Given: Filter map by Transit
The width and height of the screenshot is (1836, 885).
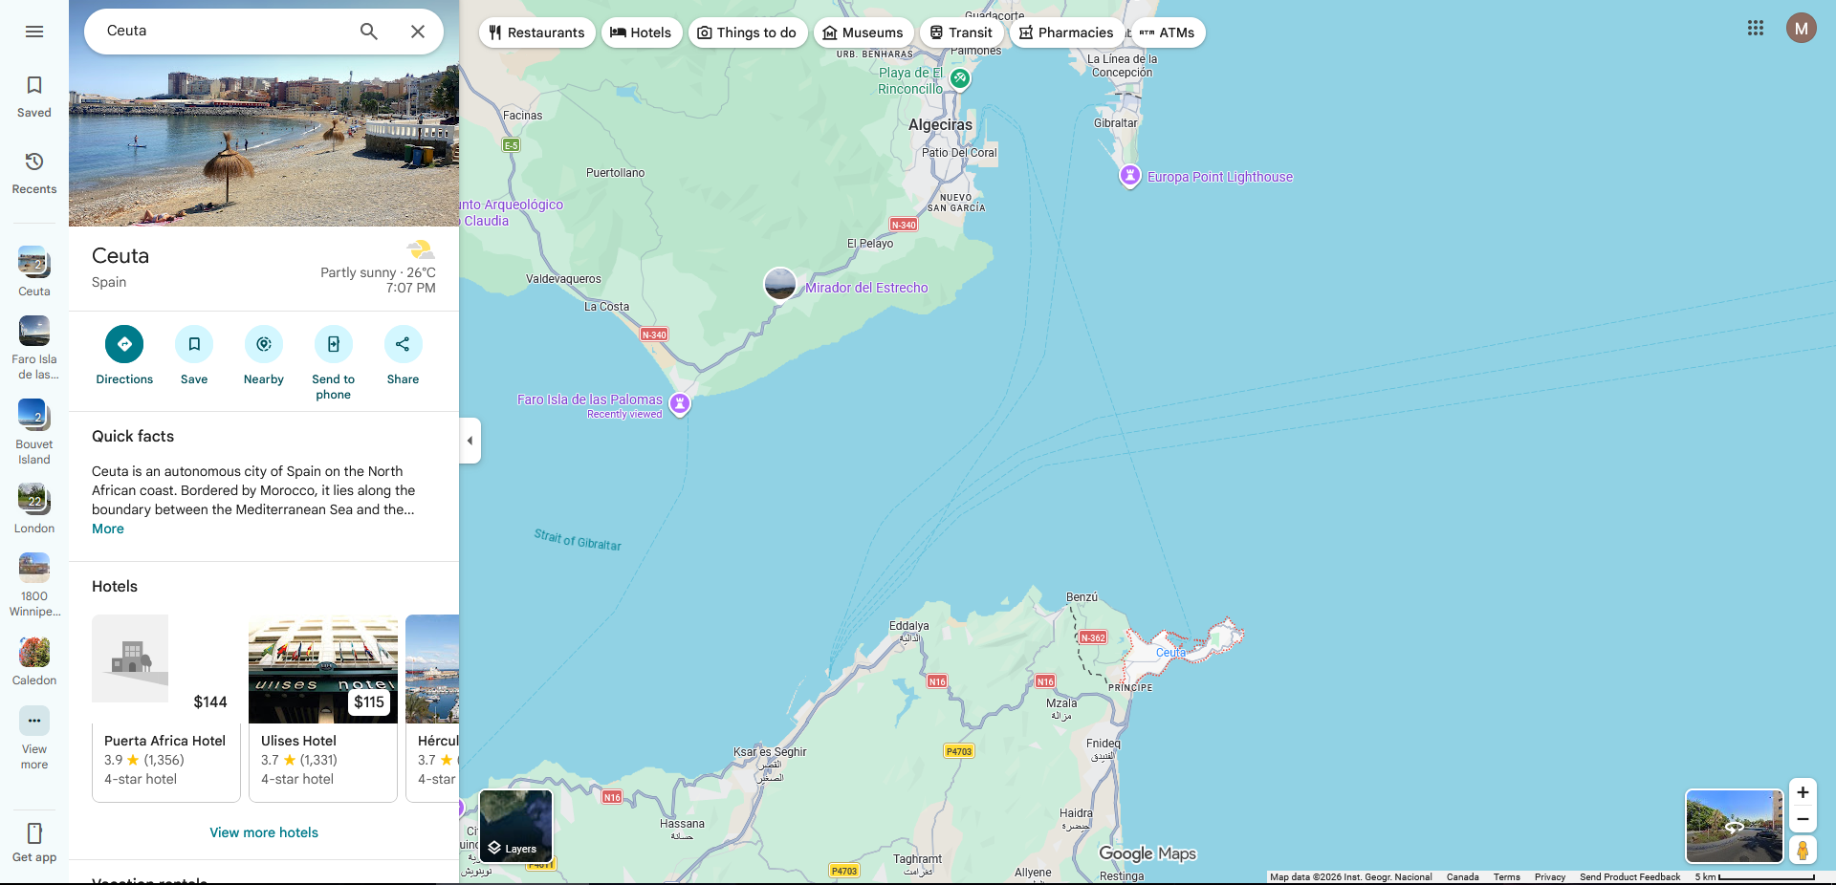Looking at the screenshot, I should click(x=962, y=32).
